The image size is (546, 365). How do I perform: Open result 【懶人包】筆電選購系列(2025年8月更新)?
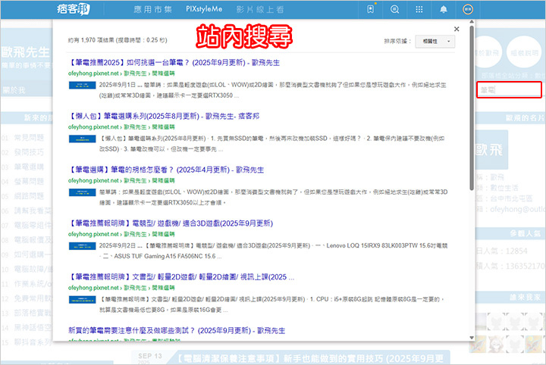[x=164, y=116]
